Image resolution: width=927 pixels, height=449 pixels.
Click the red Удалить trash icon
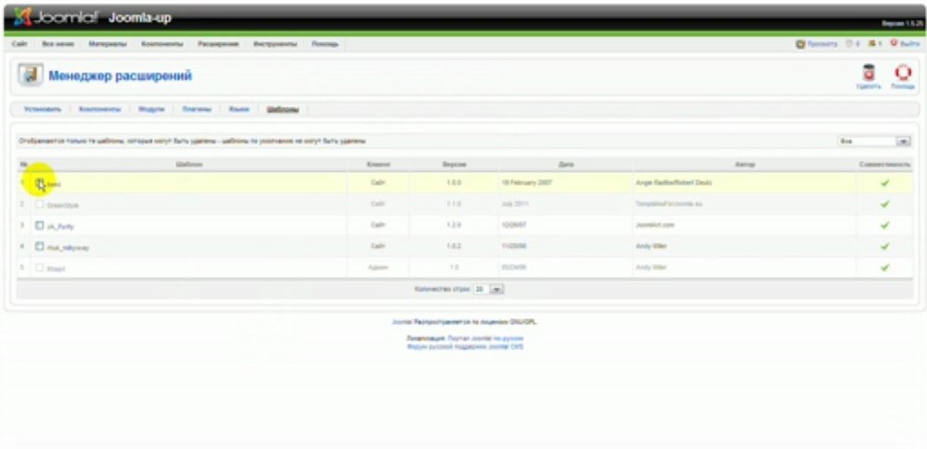pyautogui.click(x=868, y=73)
